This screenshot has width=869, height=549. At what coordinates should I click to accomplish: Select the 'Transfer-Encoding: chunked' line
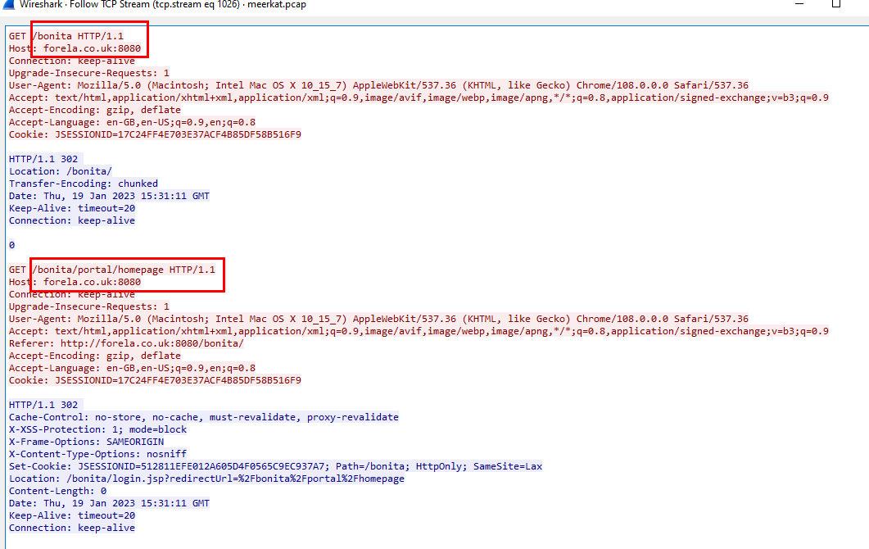point(83,183)
